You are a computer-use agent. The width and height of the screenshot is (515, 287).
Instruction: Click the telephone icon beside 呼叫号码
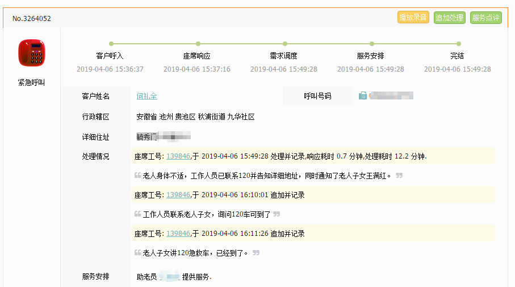coord(363,95)
